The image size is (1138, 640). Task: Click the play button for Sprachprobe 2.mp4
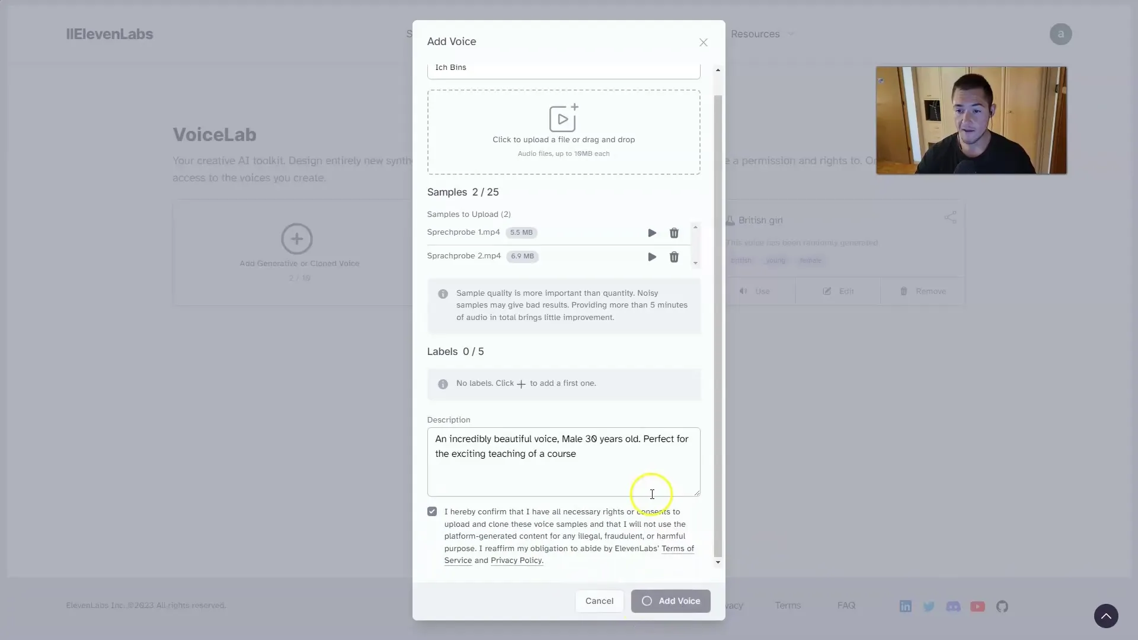(x=651, y=257)
